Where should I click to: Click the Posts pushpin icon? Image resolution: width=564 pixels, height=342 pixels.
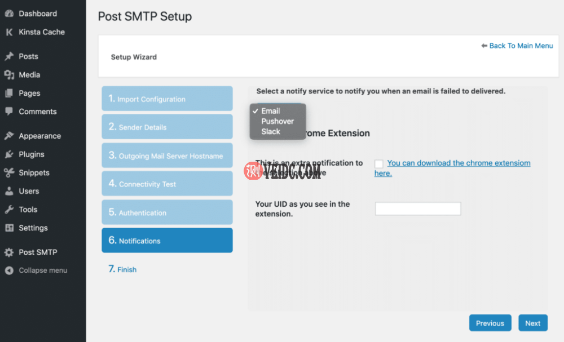pyautogui.click(x=9, y=56)
